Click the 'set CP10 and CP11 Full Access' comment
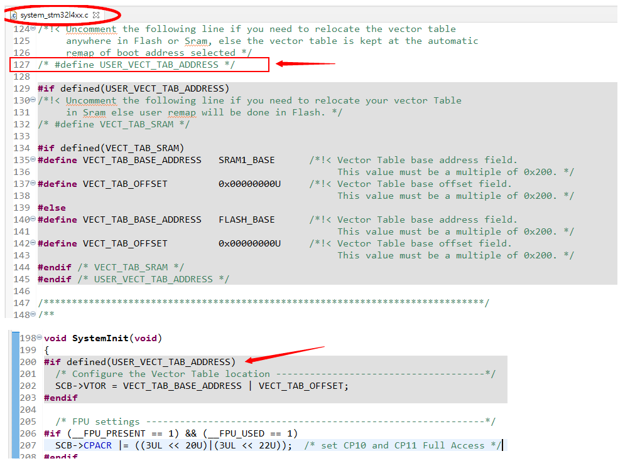The width and height of the screenshot is (635, 461). [403, 445]
